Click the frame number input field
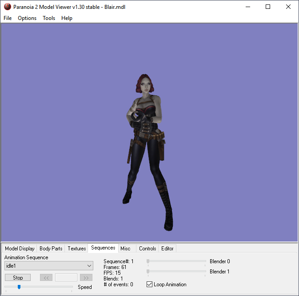 (x=66, y=277)
